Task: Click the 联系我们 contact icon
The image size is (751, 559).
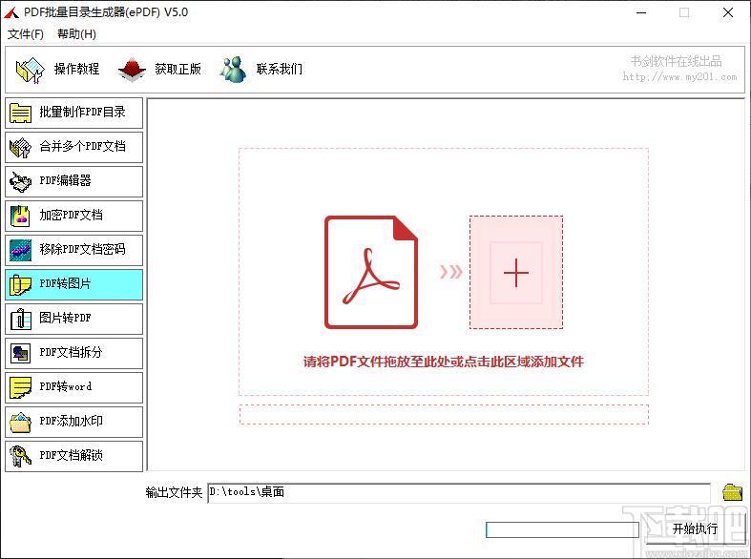Action: coord(233,69)
